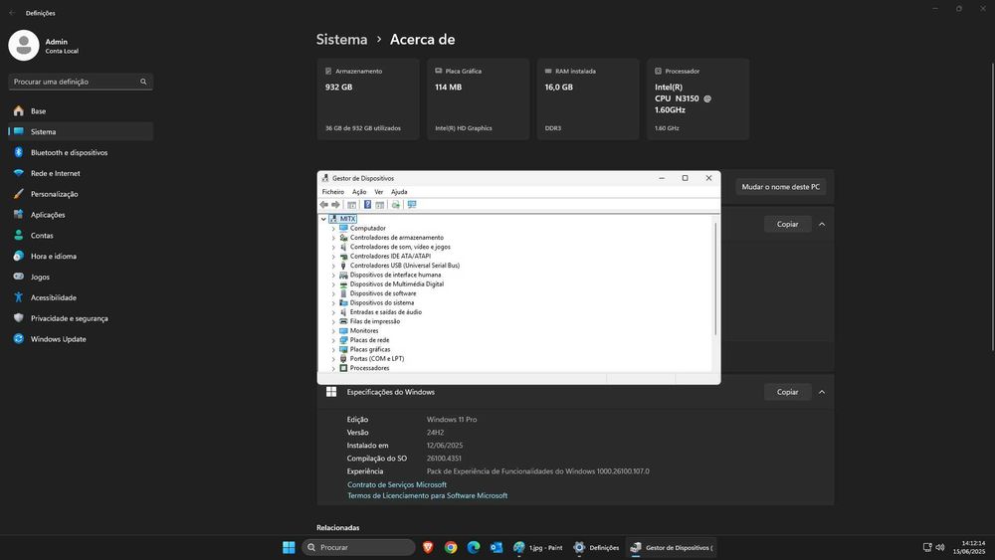Click the upper Copiar button for device specs
This screenshot has width=995, height=560.
tap(787, 224)
